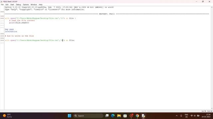Open the Windows Start menu
Image resolution: width=213 pixels, height=119 pixels.
tap(70, 116)
